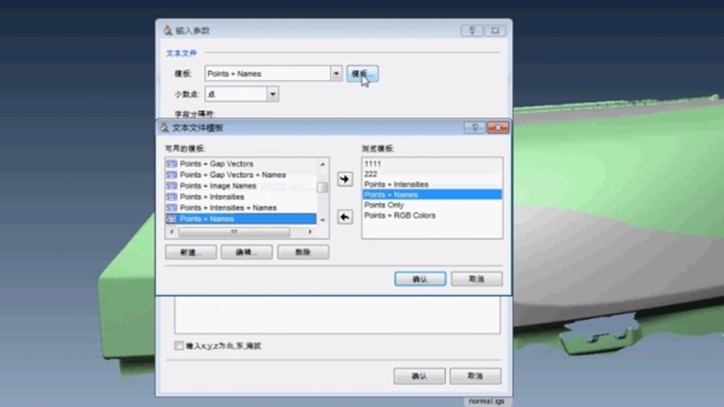Select Points + Intensities + Names in available list
Screen dimensions: 724x407
(240, 207)
